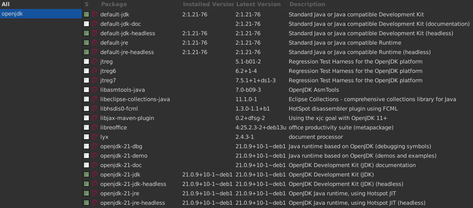
Task: Select the openjdk search filter entry
Action: pos(41,14)
